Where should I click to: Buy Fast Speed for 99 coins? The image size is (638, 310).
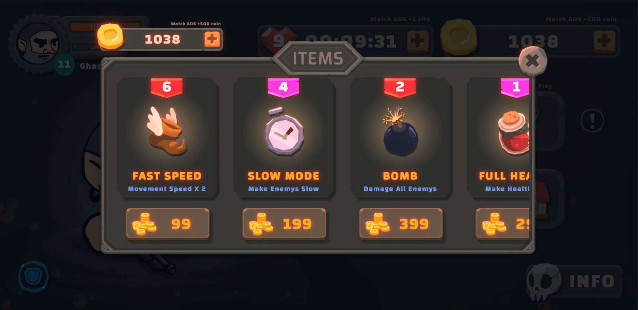click(168, 224)
